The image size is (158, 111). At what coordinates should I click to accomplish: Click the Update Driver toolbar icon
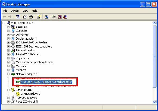tap(54, 17)
